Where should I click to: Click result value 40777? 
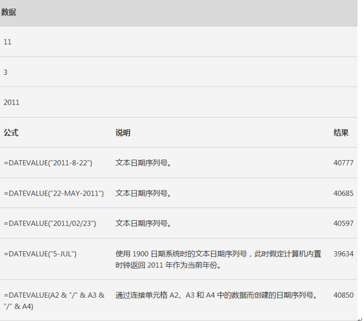tap(343, 163)
